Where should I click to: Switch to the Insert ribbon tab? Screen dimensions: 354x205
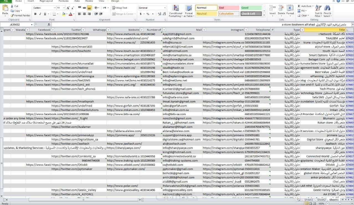[31, 1]
